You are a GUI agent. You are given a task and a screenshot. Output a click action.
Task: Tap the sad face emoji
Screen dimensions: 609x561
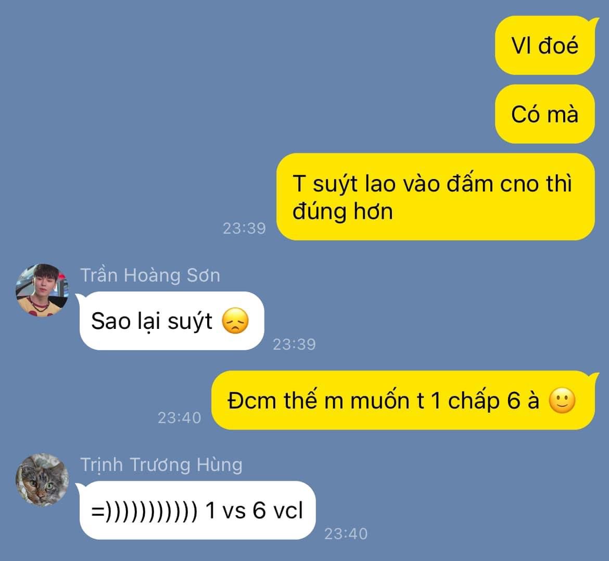[x=235, y=321]
